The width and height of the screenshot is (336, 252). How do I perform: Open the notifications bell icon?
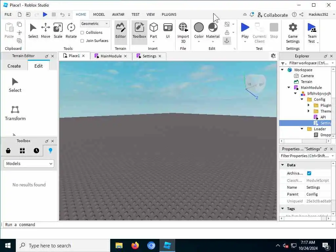click(252, 14)
